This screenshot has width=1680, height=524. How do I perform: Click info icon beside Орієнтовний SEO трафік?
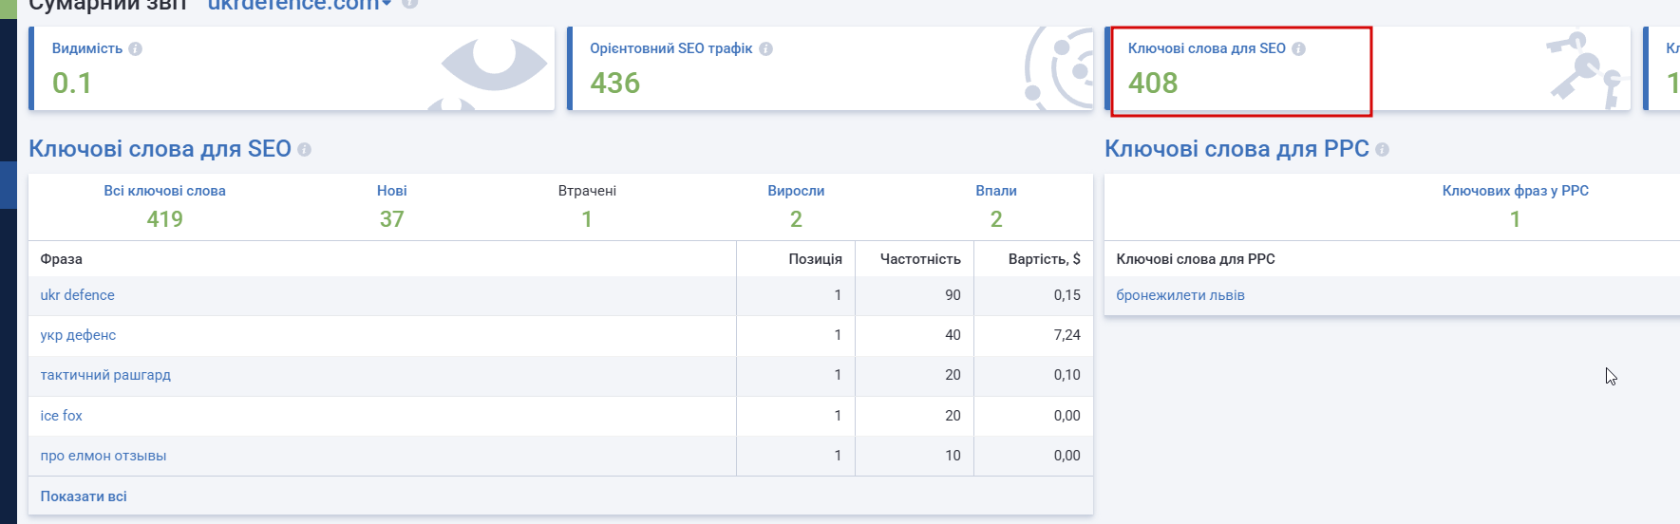click(x=766, y=49)
